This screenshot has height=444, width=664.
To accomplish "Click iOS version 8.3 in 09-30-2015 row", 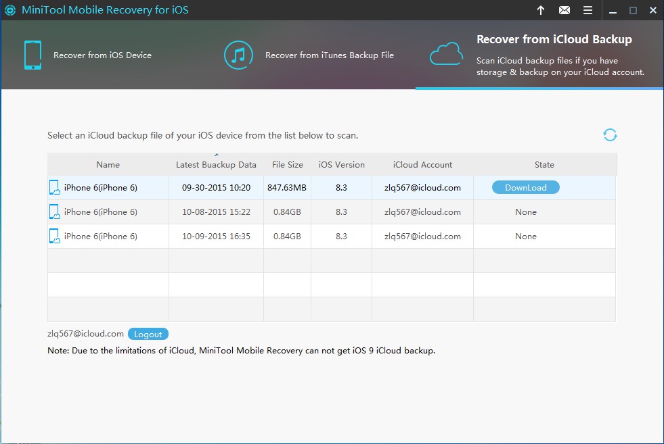I will click(341, 187).
